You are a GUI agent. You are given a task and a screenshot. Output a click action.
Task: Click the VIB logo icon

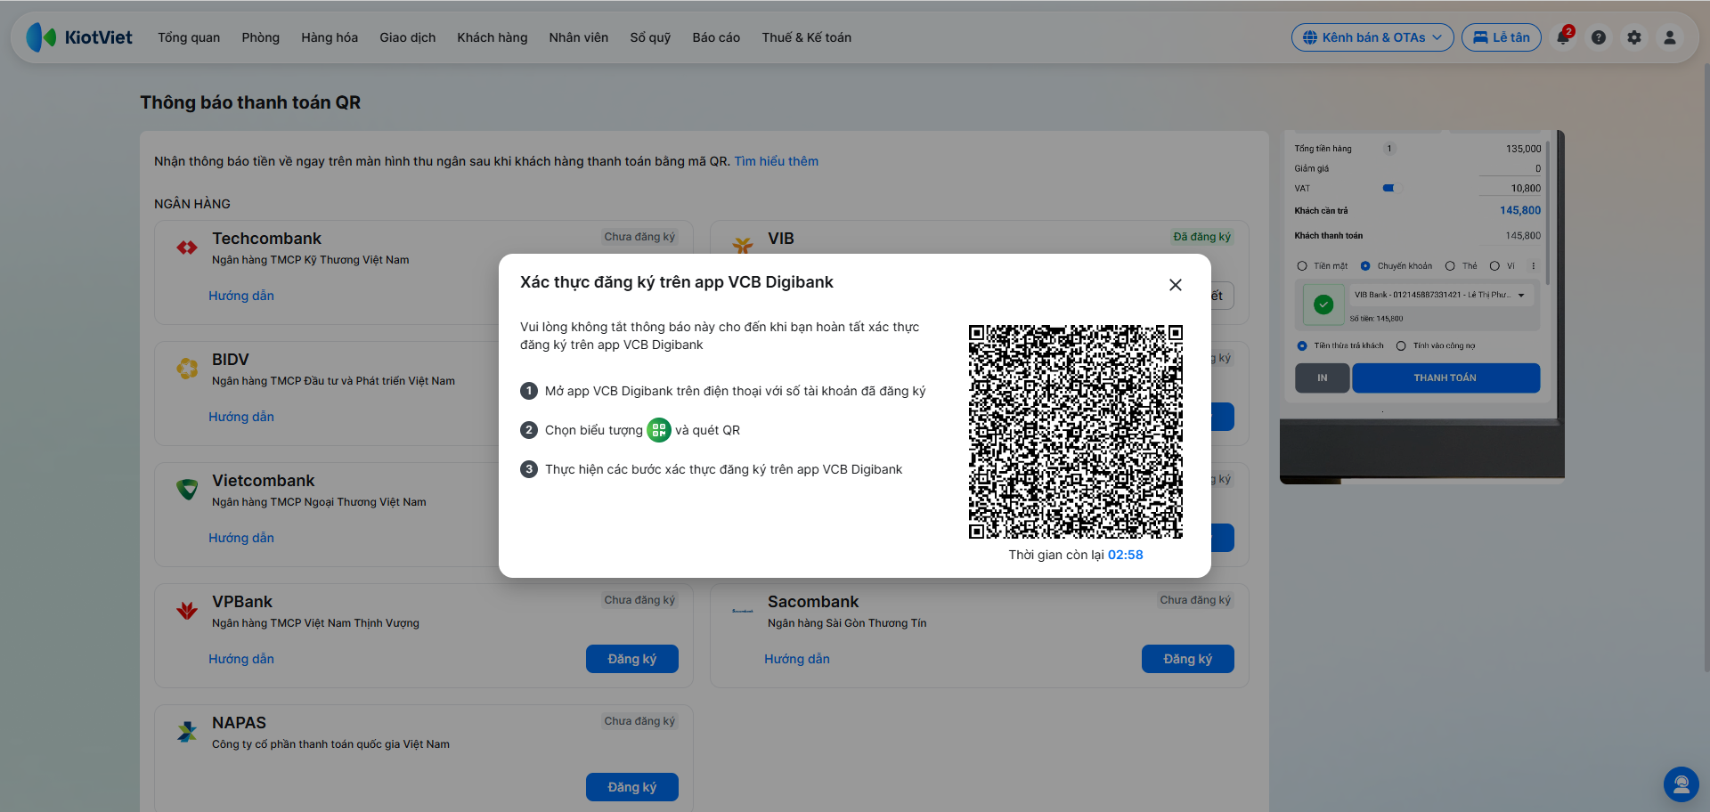(743, 245)
